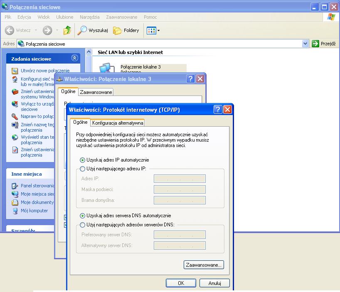Click Utwórz nowe połączenie icon
The width and height of the screenshot is (340, 292).
pyautogui.click(x=15, y=71)
